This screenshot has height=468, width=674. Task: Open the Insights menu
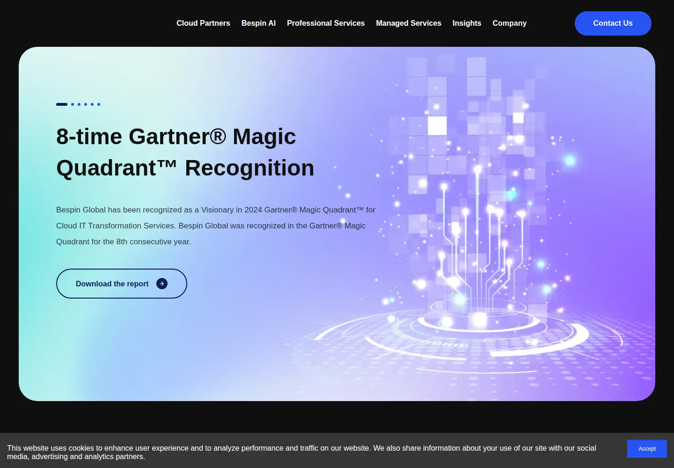(467, 23)
